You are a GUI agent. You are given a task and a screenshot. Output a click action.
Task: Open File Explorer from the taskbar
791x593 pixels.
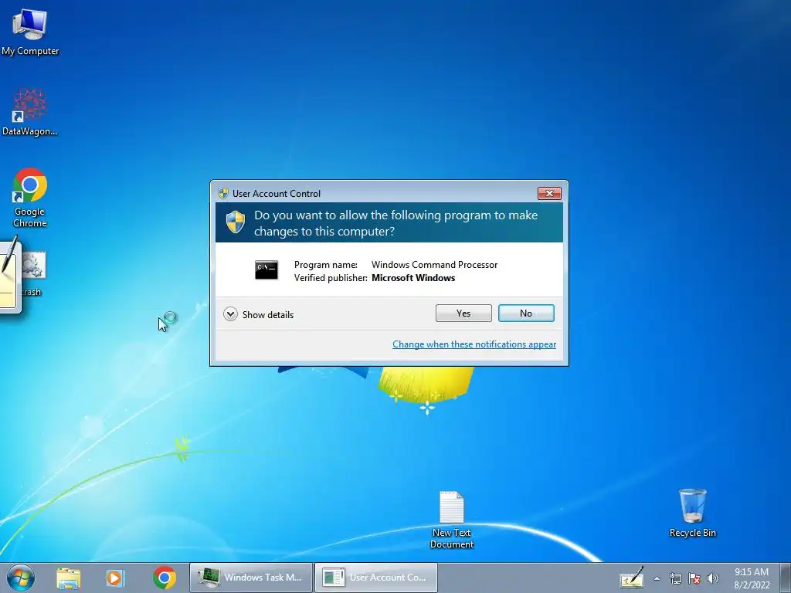pos(68,578)
